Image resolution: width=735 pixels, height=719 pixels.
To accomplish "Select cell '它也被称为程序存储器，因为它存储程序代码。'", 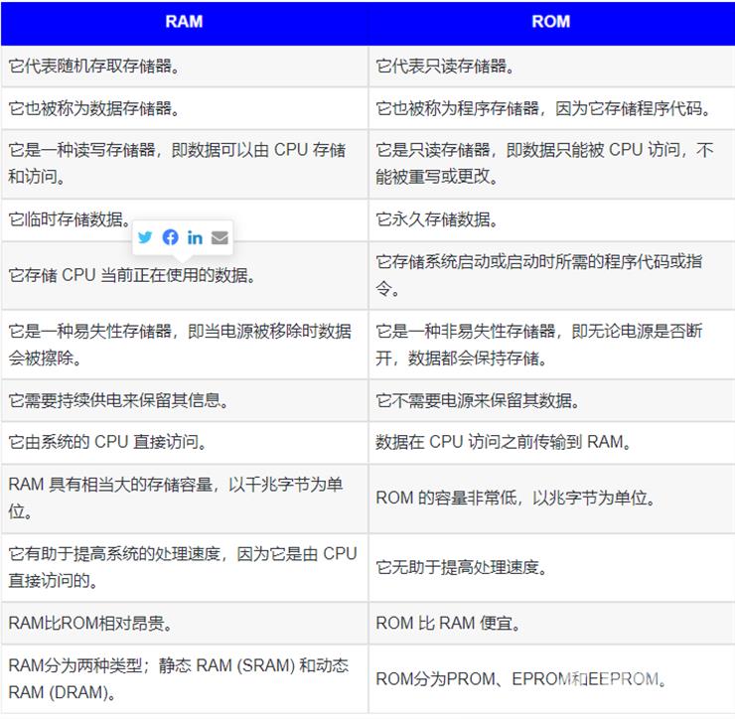I will (551, 108).
